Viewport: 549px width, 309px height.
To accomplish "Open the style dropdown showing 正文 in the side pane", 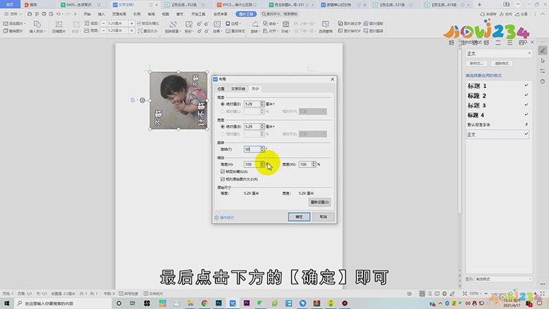I will (499, 54).
